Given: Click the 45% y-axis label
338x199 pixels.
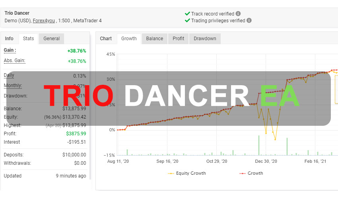Looking at the screenshot, I should pos(111,54).
